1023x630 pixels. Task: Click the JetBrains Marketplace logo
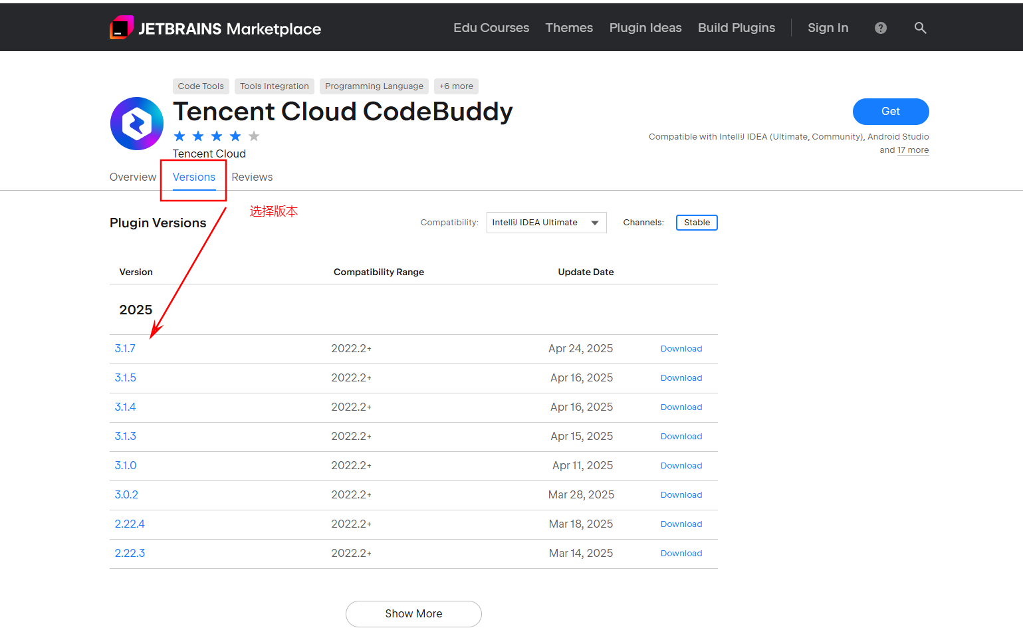click(x=215, y=28)
